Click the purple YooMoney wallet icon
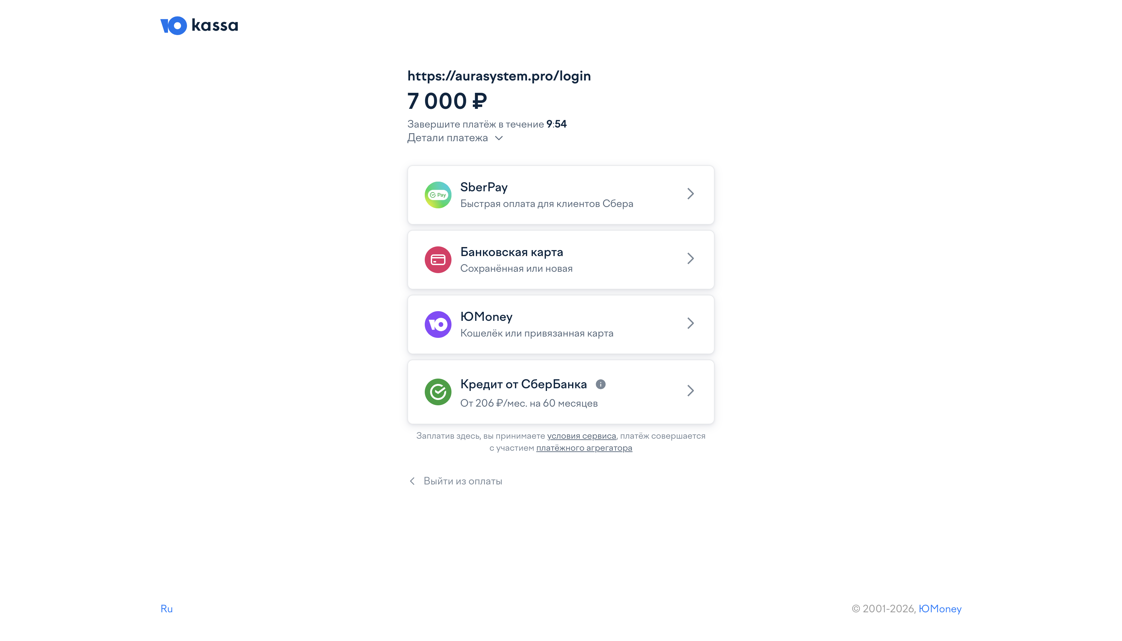1122x641 pixels. (438, 325)
